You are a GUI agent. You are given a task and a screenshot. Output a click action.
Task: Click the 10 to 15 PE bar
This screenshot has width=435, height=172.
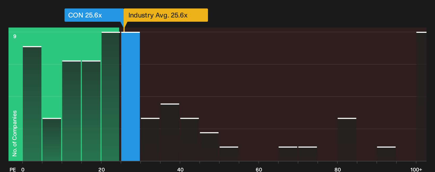click(x=71, y=111)
